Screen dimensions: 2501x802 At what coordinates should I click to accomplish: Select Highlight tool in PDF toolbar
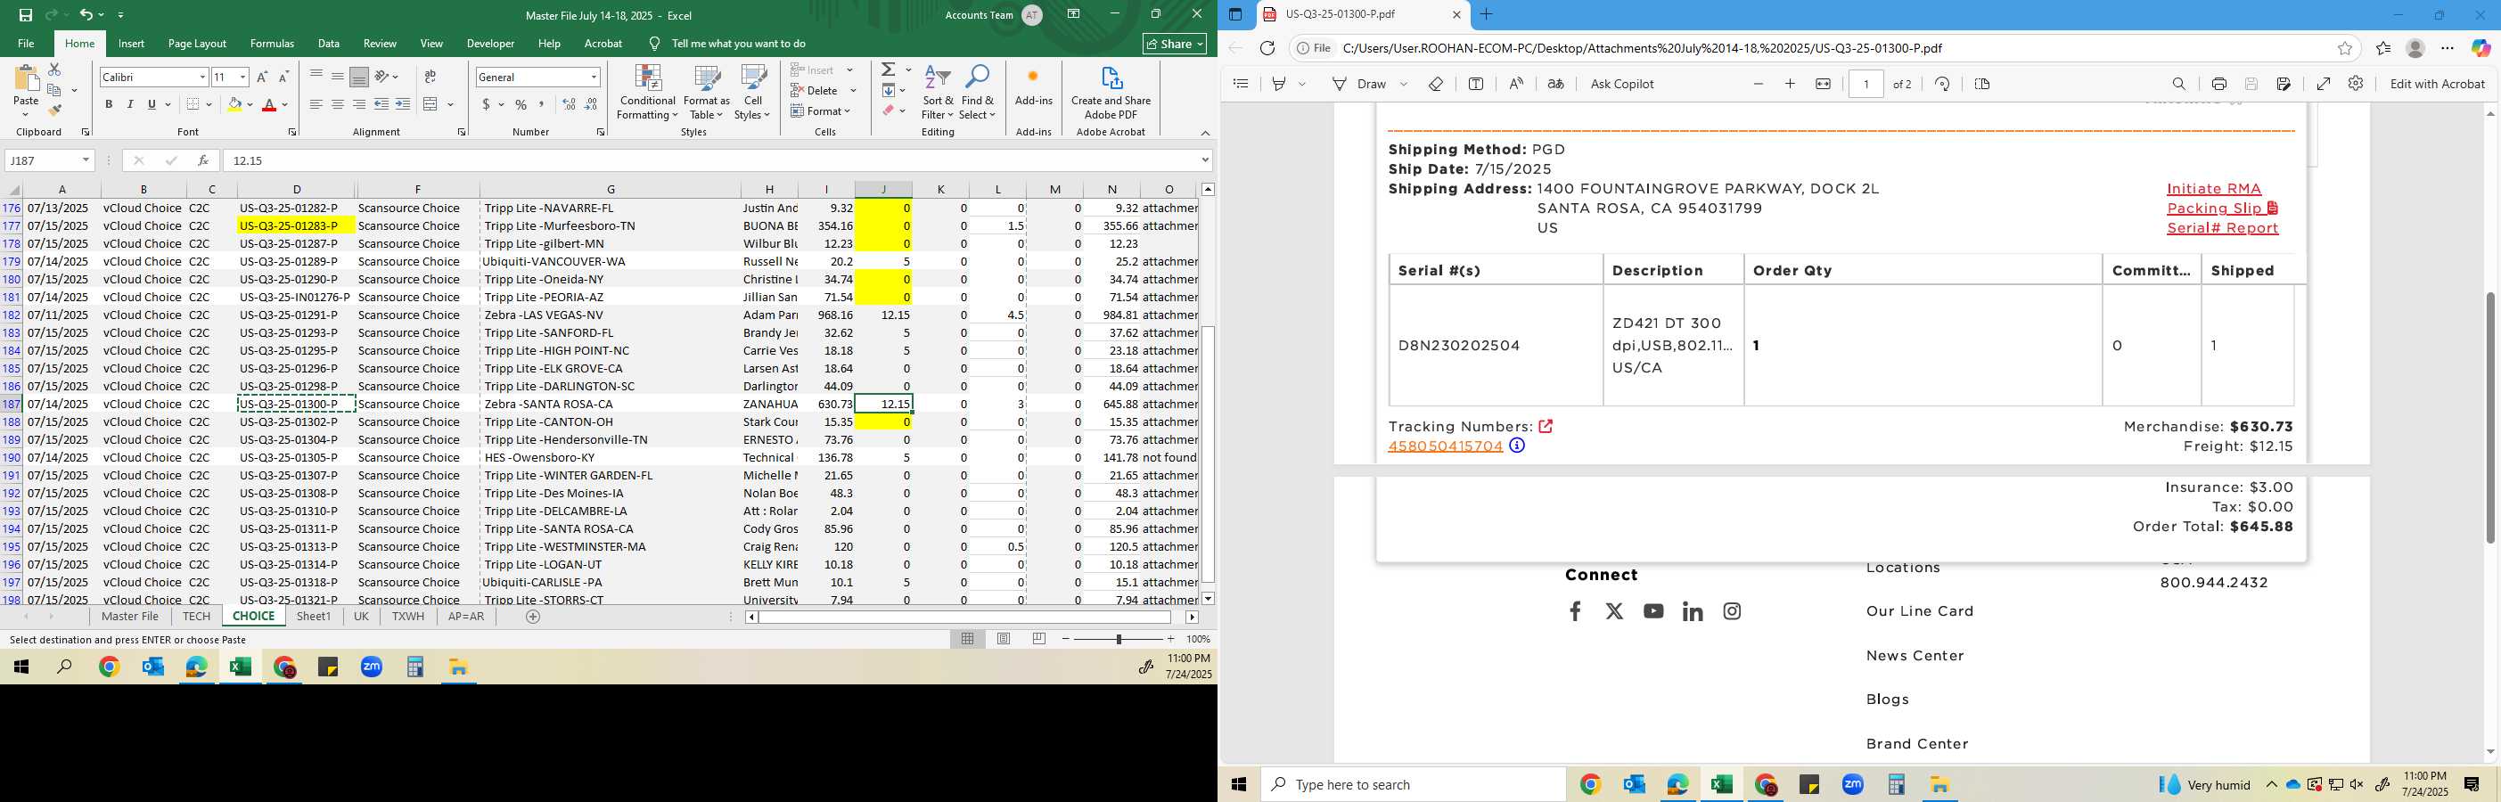pyautogui.click(x=1279, y=84)
